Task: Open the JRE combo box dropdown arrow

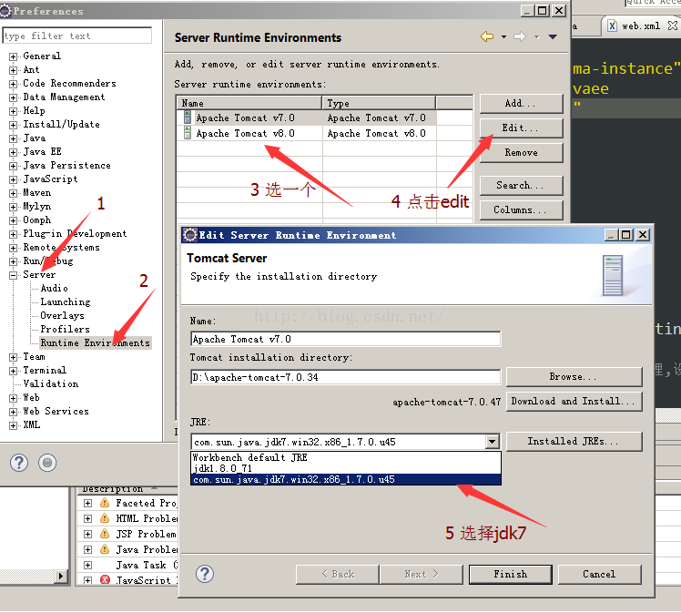Action: pyautogui.click(x=492, y=442)
